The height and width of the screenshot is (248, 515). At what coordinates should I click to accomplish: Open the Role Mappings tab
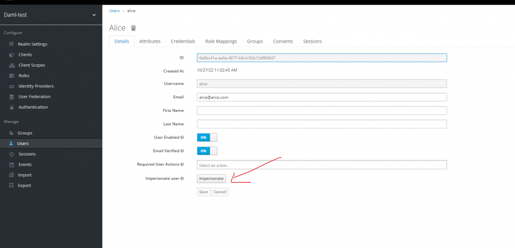(221, 41)
